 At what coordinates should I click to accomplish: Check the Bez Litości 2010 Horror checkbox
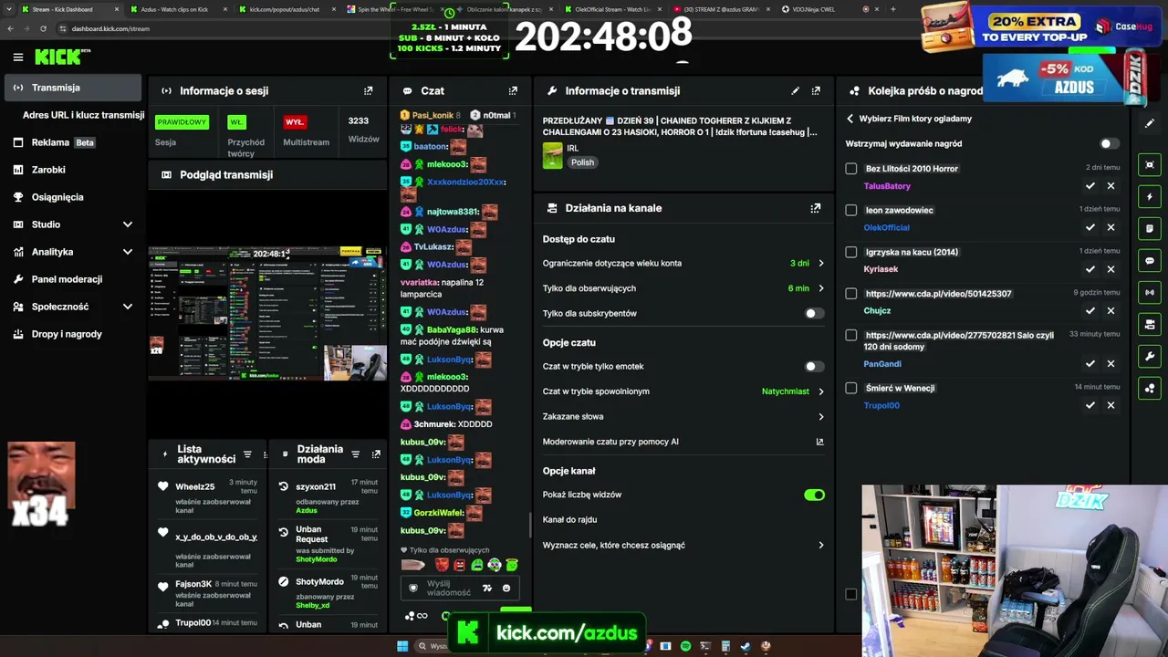[x=851, y=169]
